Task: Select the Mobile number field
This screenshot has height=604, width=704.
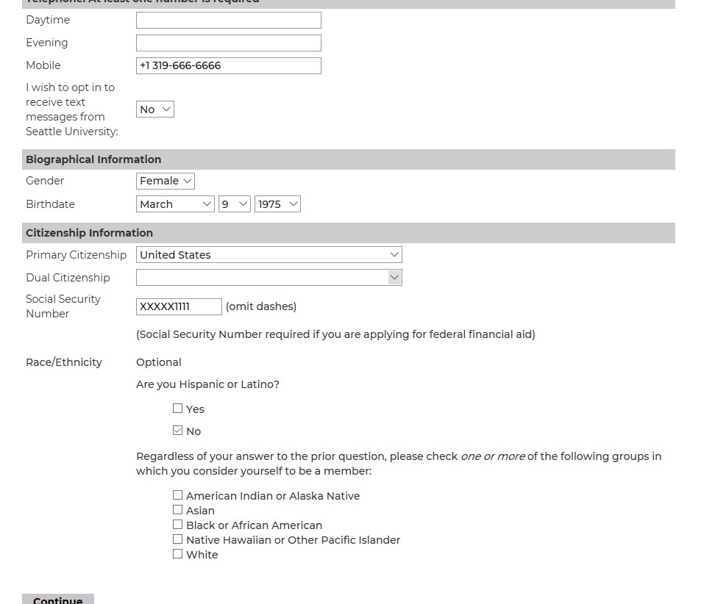Action: coord(228,65)
